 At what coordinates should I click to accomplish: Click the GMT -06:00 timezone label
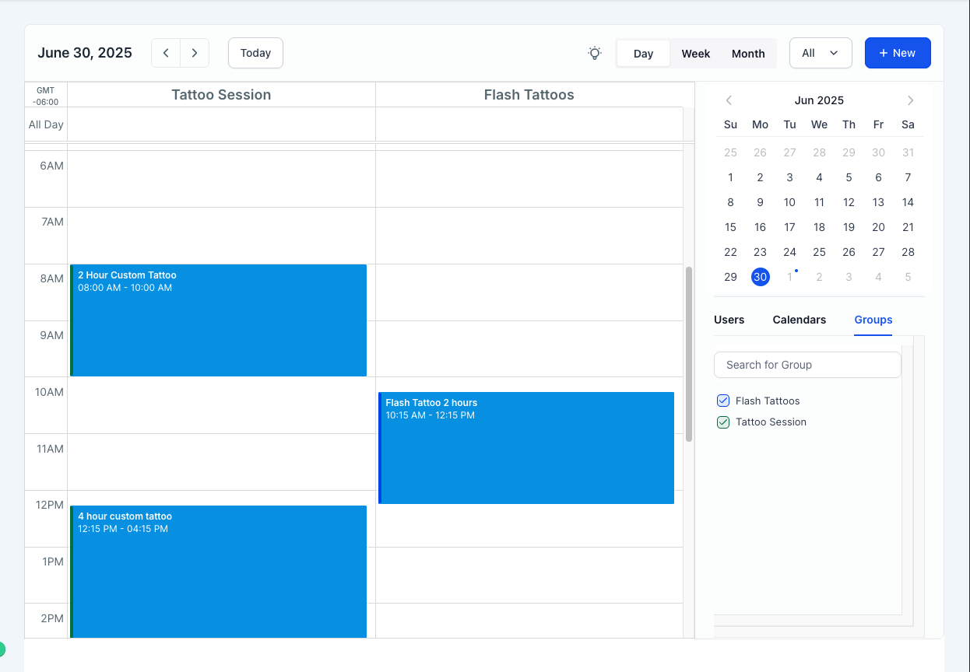(x=46, y=96)
